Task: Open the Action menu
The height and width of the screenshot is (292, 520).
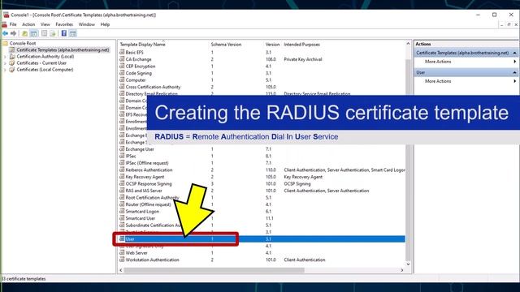Action: tap(28, 24)
